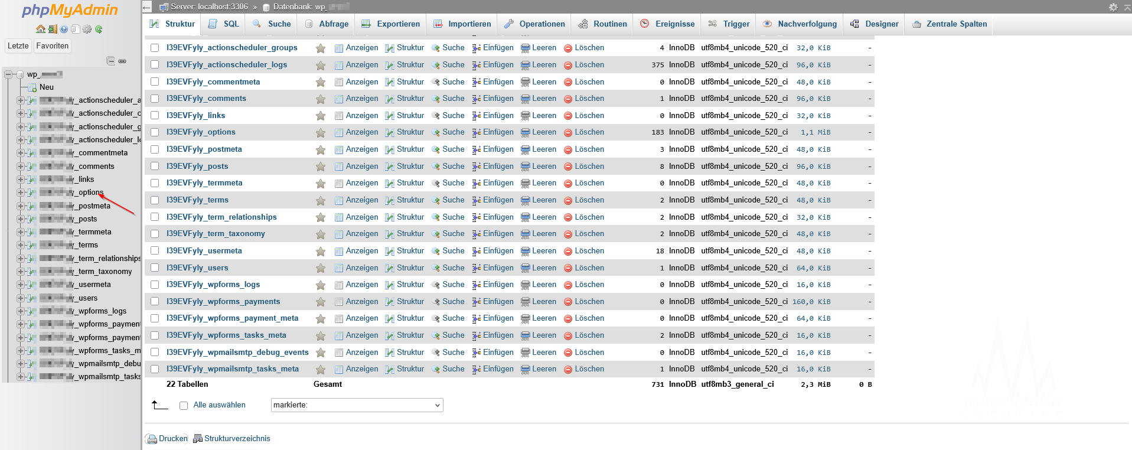The image size is (1132, 450).
Task: Click Neu to create a new table
Action: 46,87
